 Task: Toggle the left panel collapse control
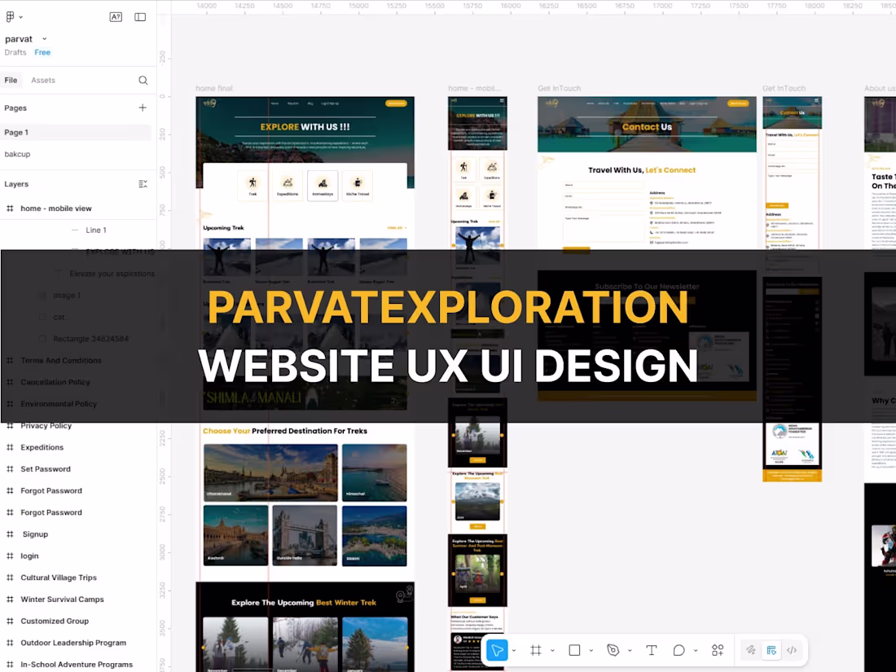[140, 15]
